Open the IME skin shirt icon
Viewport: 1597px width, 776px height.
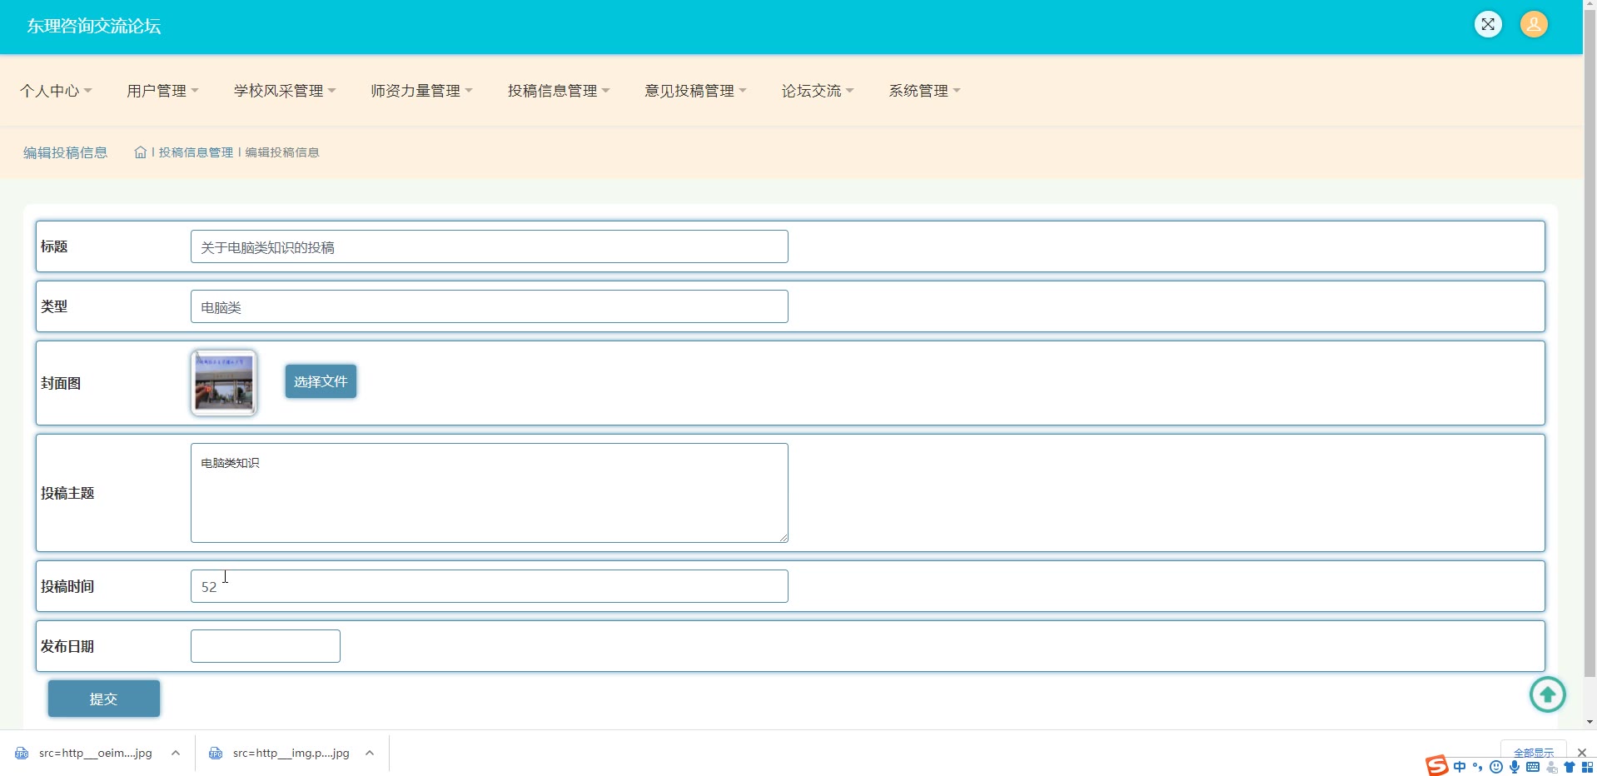(1570, 767)
